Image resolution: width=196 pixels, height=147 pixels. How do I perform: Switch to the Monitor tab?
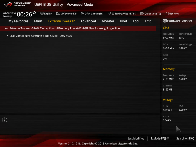(108, 21)
